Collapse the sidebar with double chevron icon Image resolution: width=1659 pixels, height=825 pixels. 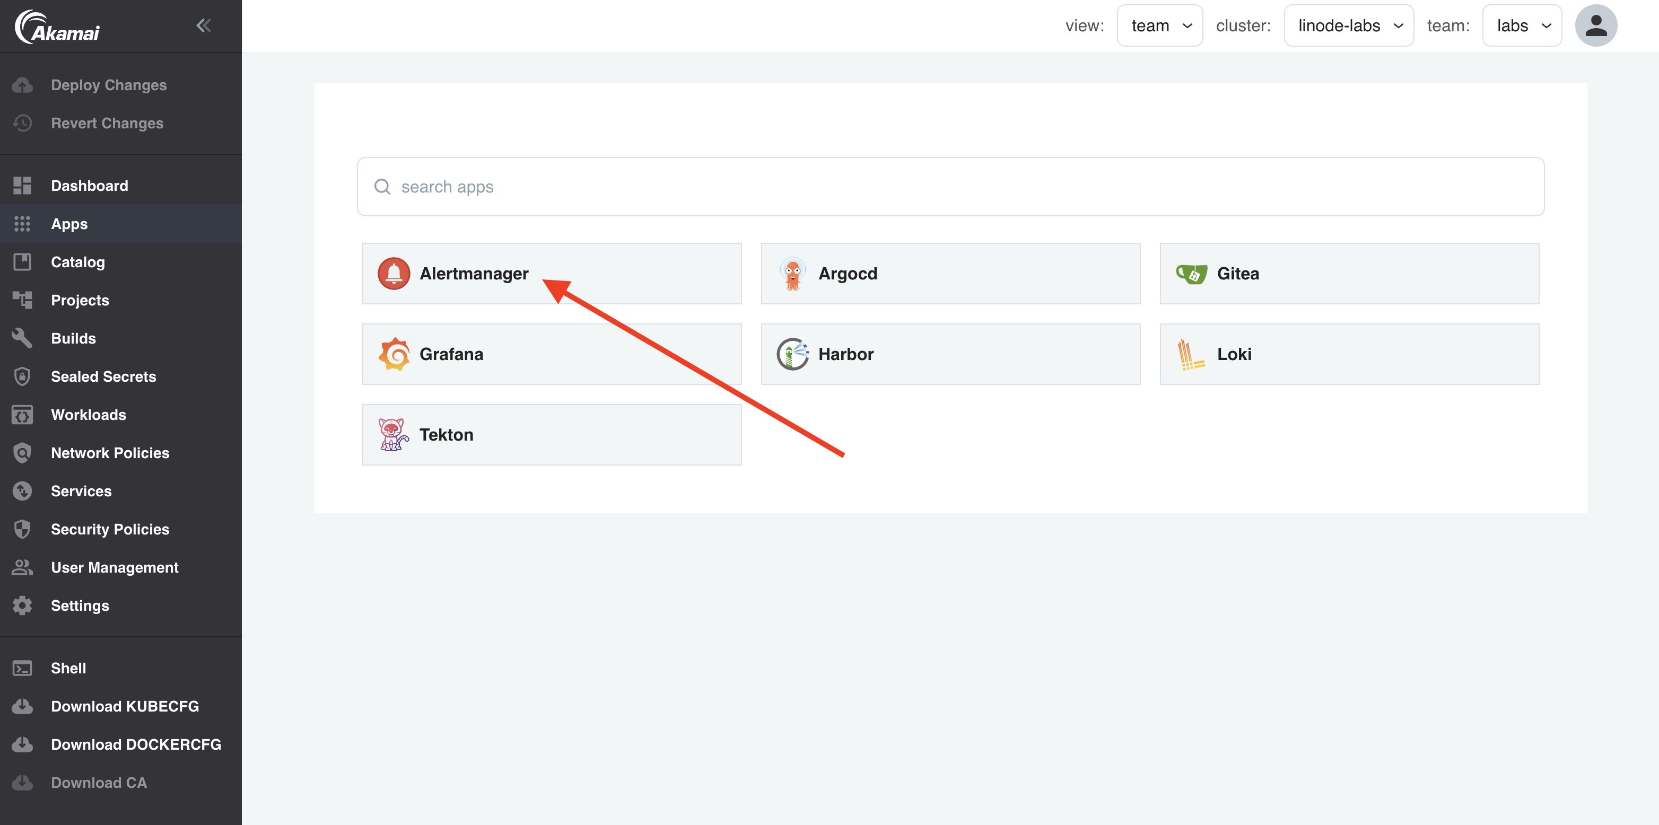click(204, 26)
